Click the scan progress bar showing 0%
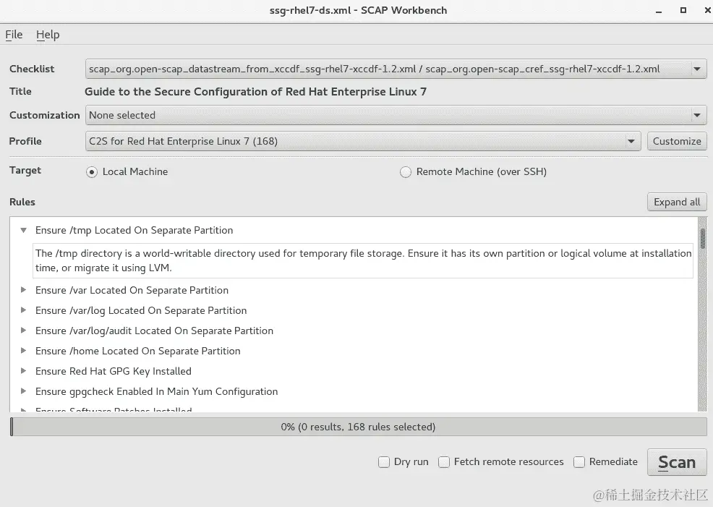 coord(359,427)
